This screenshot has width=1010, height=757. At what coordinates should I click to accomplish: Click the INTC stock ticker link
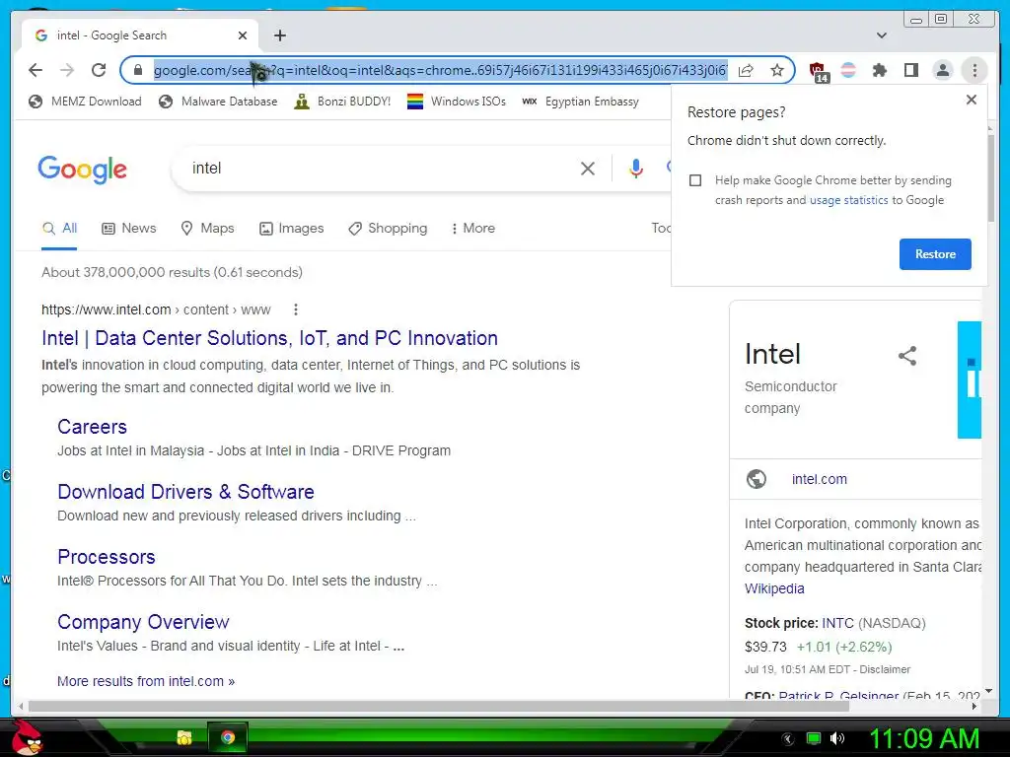(838, 623)
